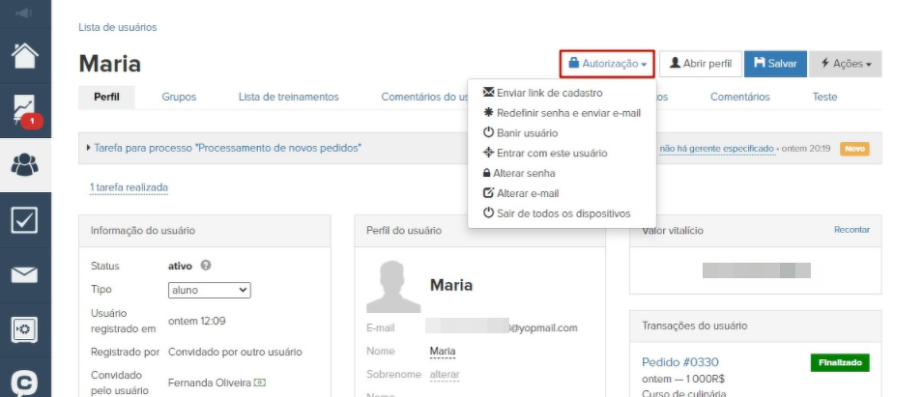Click the sound icon atop the sidebar
Image resolution: width=924 pixels, height=397 pixels.
coord(25,13)
